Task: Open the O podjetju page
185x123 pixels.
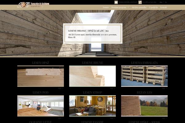Action: coord(153,7)
